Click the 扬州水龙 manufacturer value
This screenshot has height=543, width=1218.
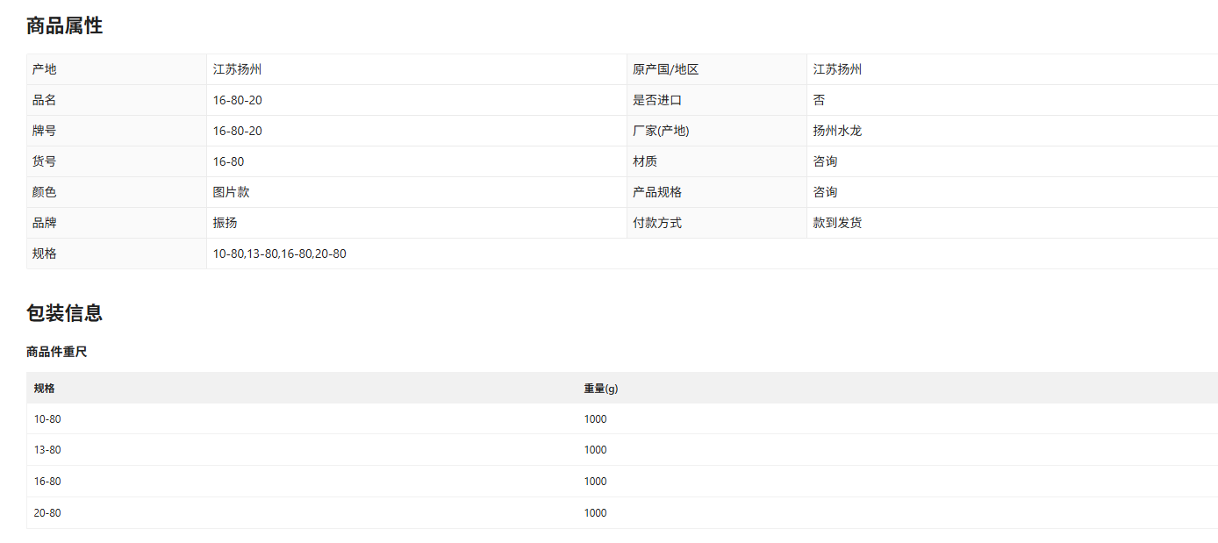(837, 131)
